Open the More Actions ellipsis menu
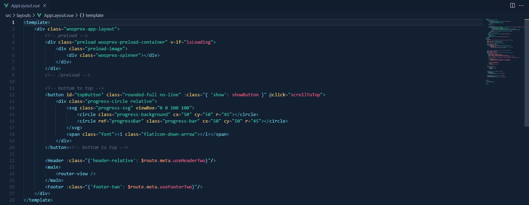 point(521,5)
